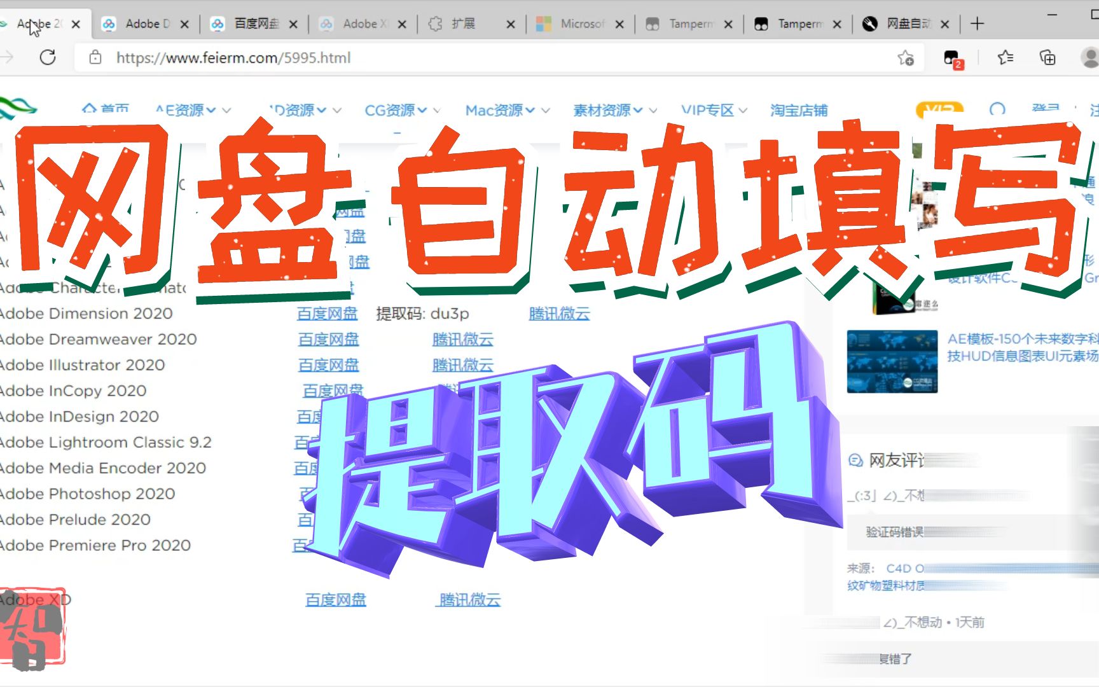This screenshot has height=687, width=1099.
Task: Close the 扩展 tab
Action: point(511,24)
